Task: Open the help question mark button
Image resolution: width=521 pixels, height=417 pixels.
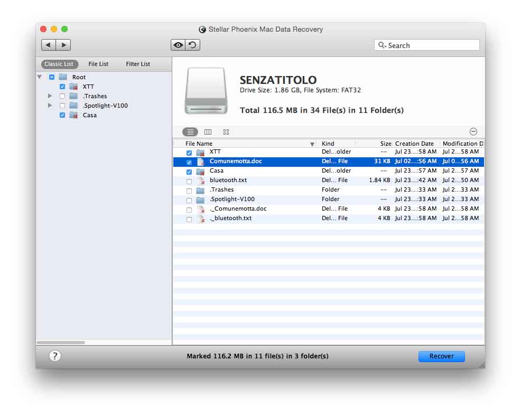Action: tap(55, 356)
